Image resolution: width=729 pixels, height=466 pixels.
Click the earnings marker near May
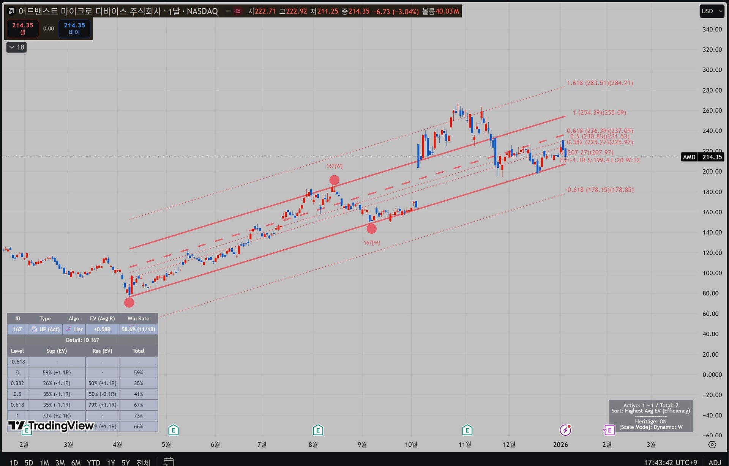(173, 430)
